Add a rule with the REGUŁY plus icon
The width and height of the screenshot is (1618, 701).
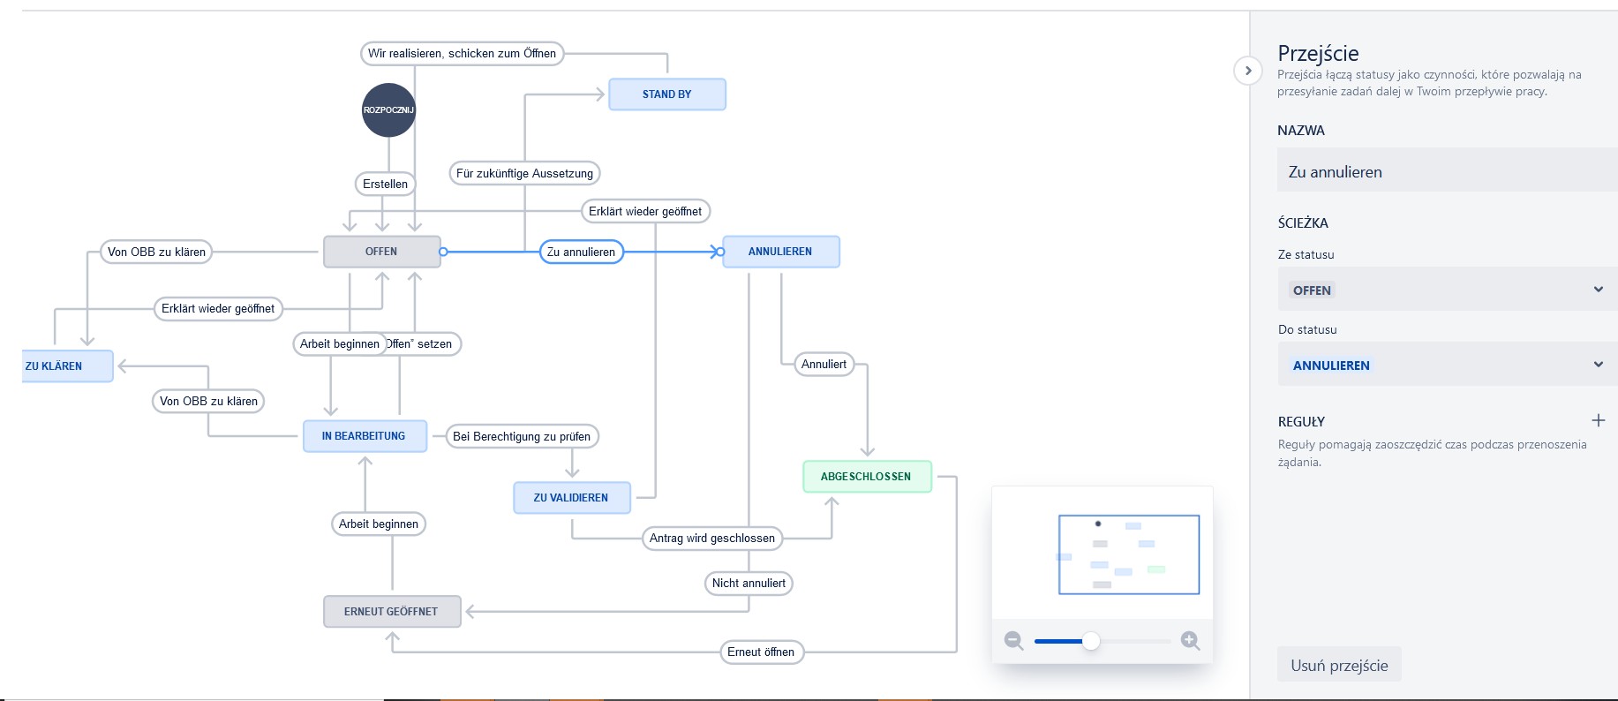[1598, 420]
